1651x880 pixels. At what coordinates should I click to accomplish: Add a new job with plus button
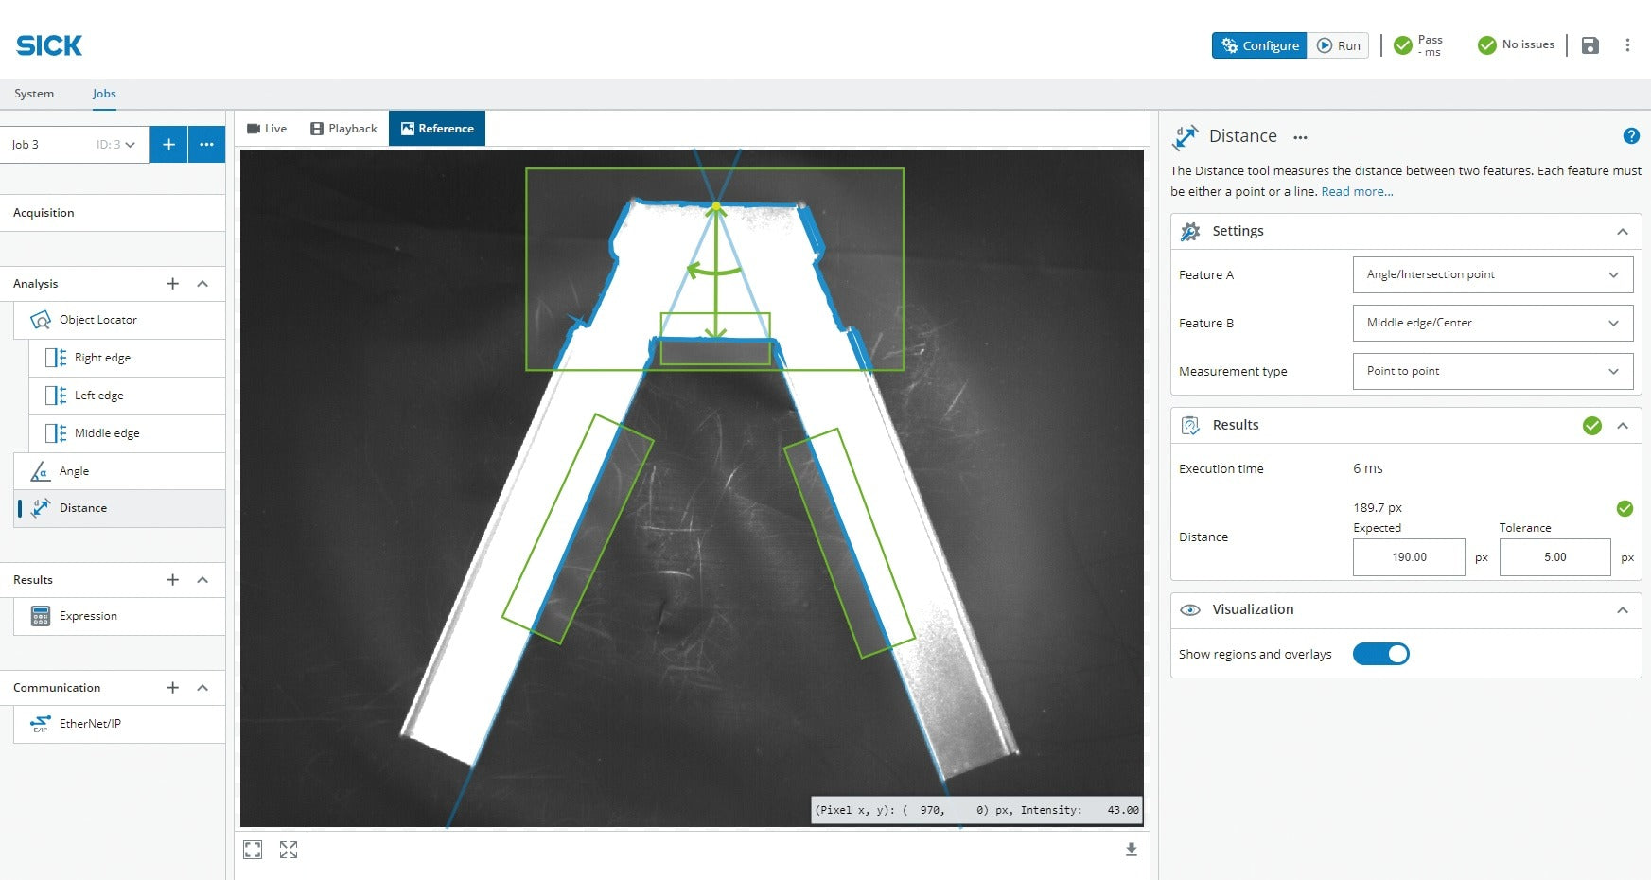168,145
